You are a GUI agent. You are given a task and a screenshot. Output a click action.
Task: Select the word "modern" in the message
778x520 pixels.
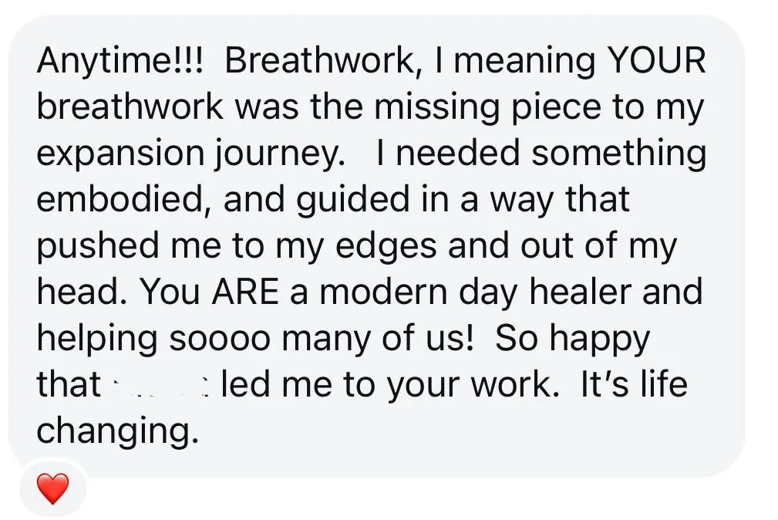pos(383,292)
